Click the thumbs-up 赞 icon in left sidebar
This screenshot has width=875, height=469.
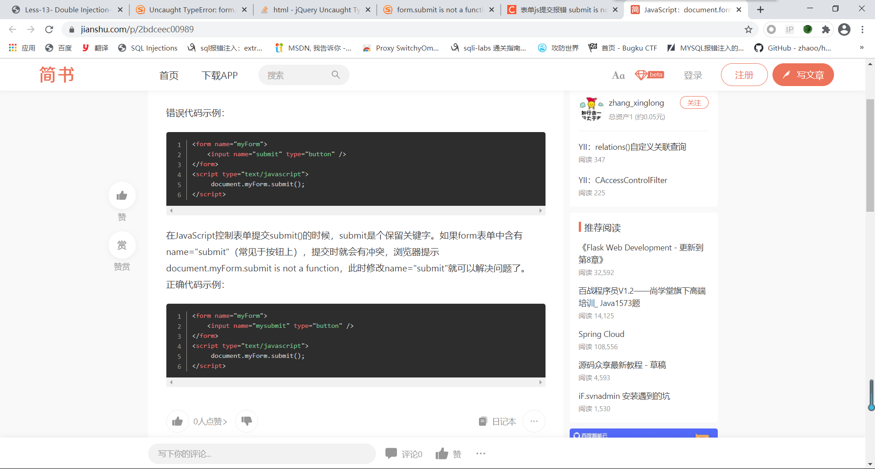tap(122, 196)
